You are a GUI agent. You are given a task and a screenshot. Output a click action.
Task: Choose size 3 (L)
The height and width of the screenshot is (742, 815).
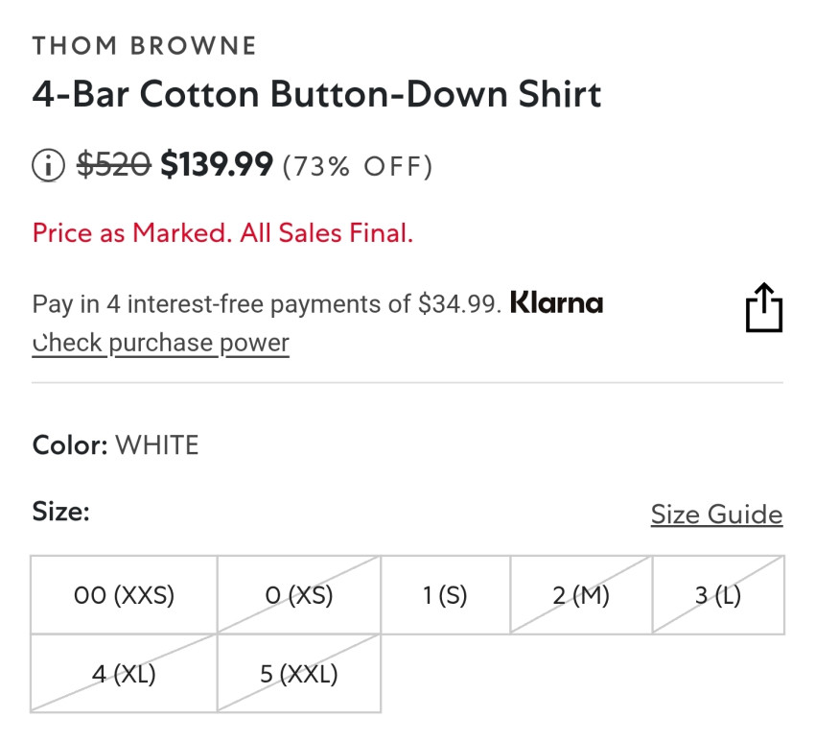(718, 595)
